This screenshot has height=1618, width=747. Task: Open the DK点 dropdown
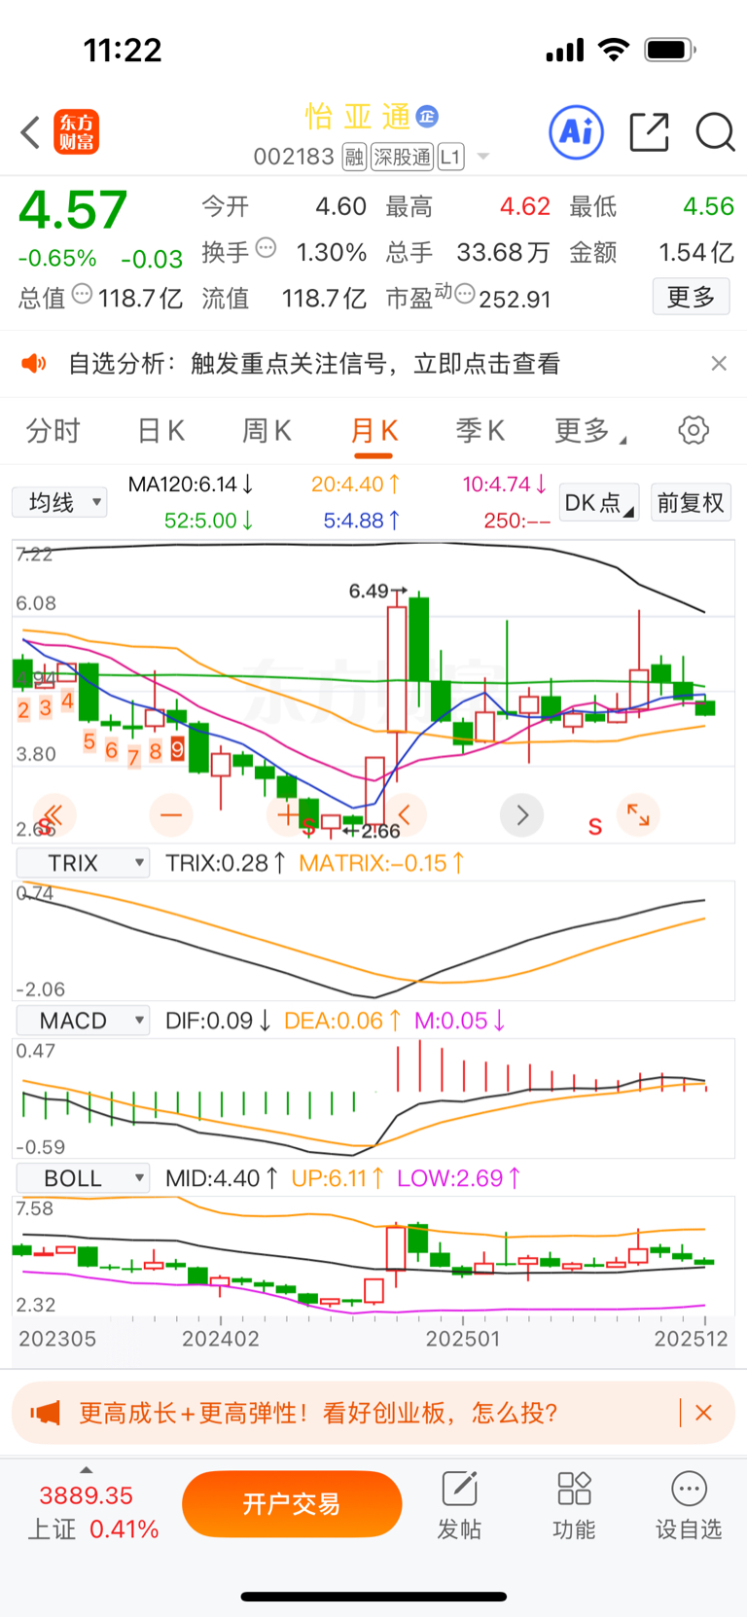click(x=600, y=502)
